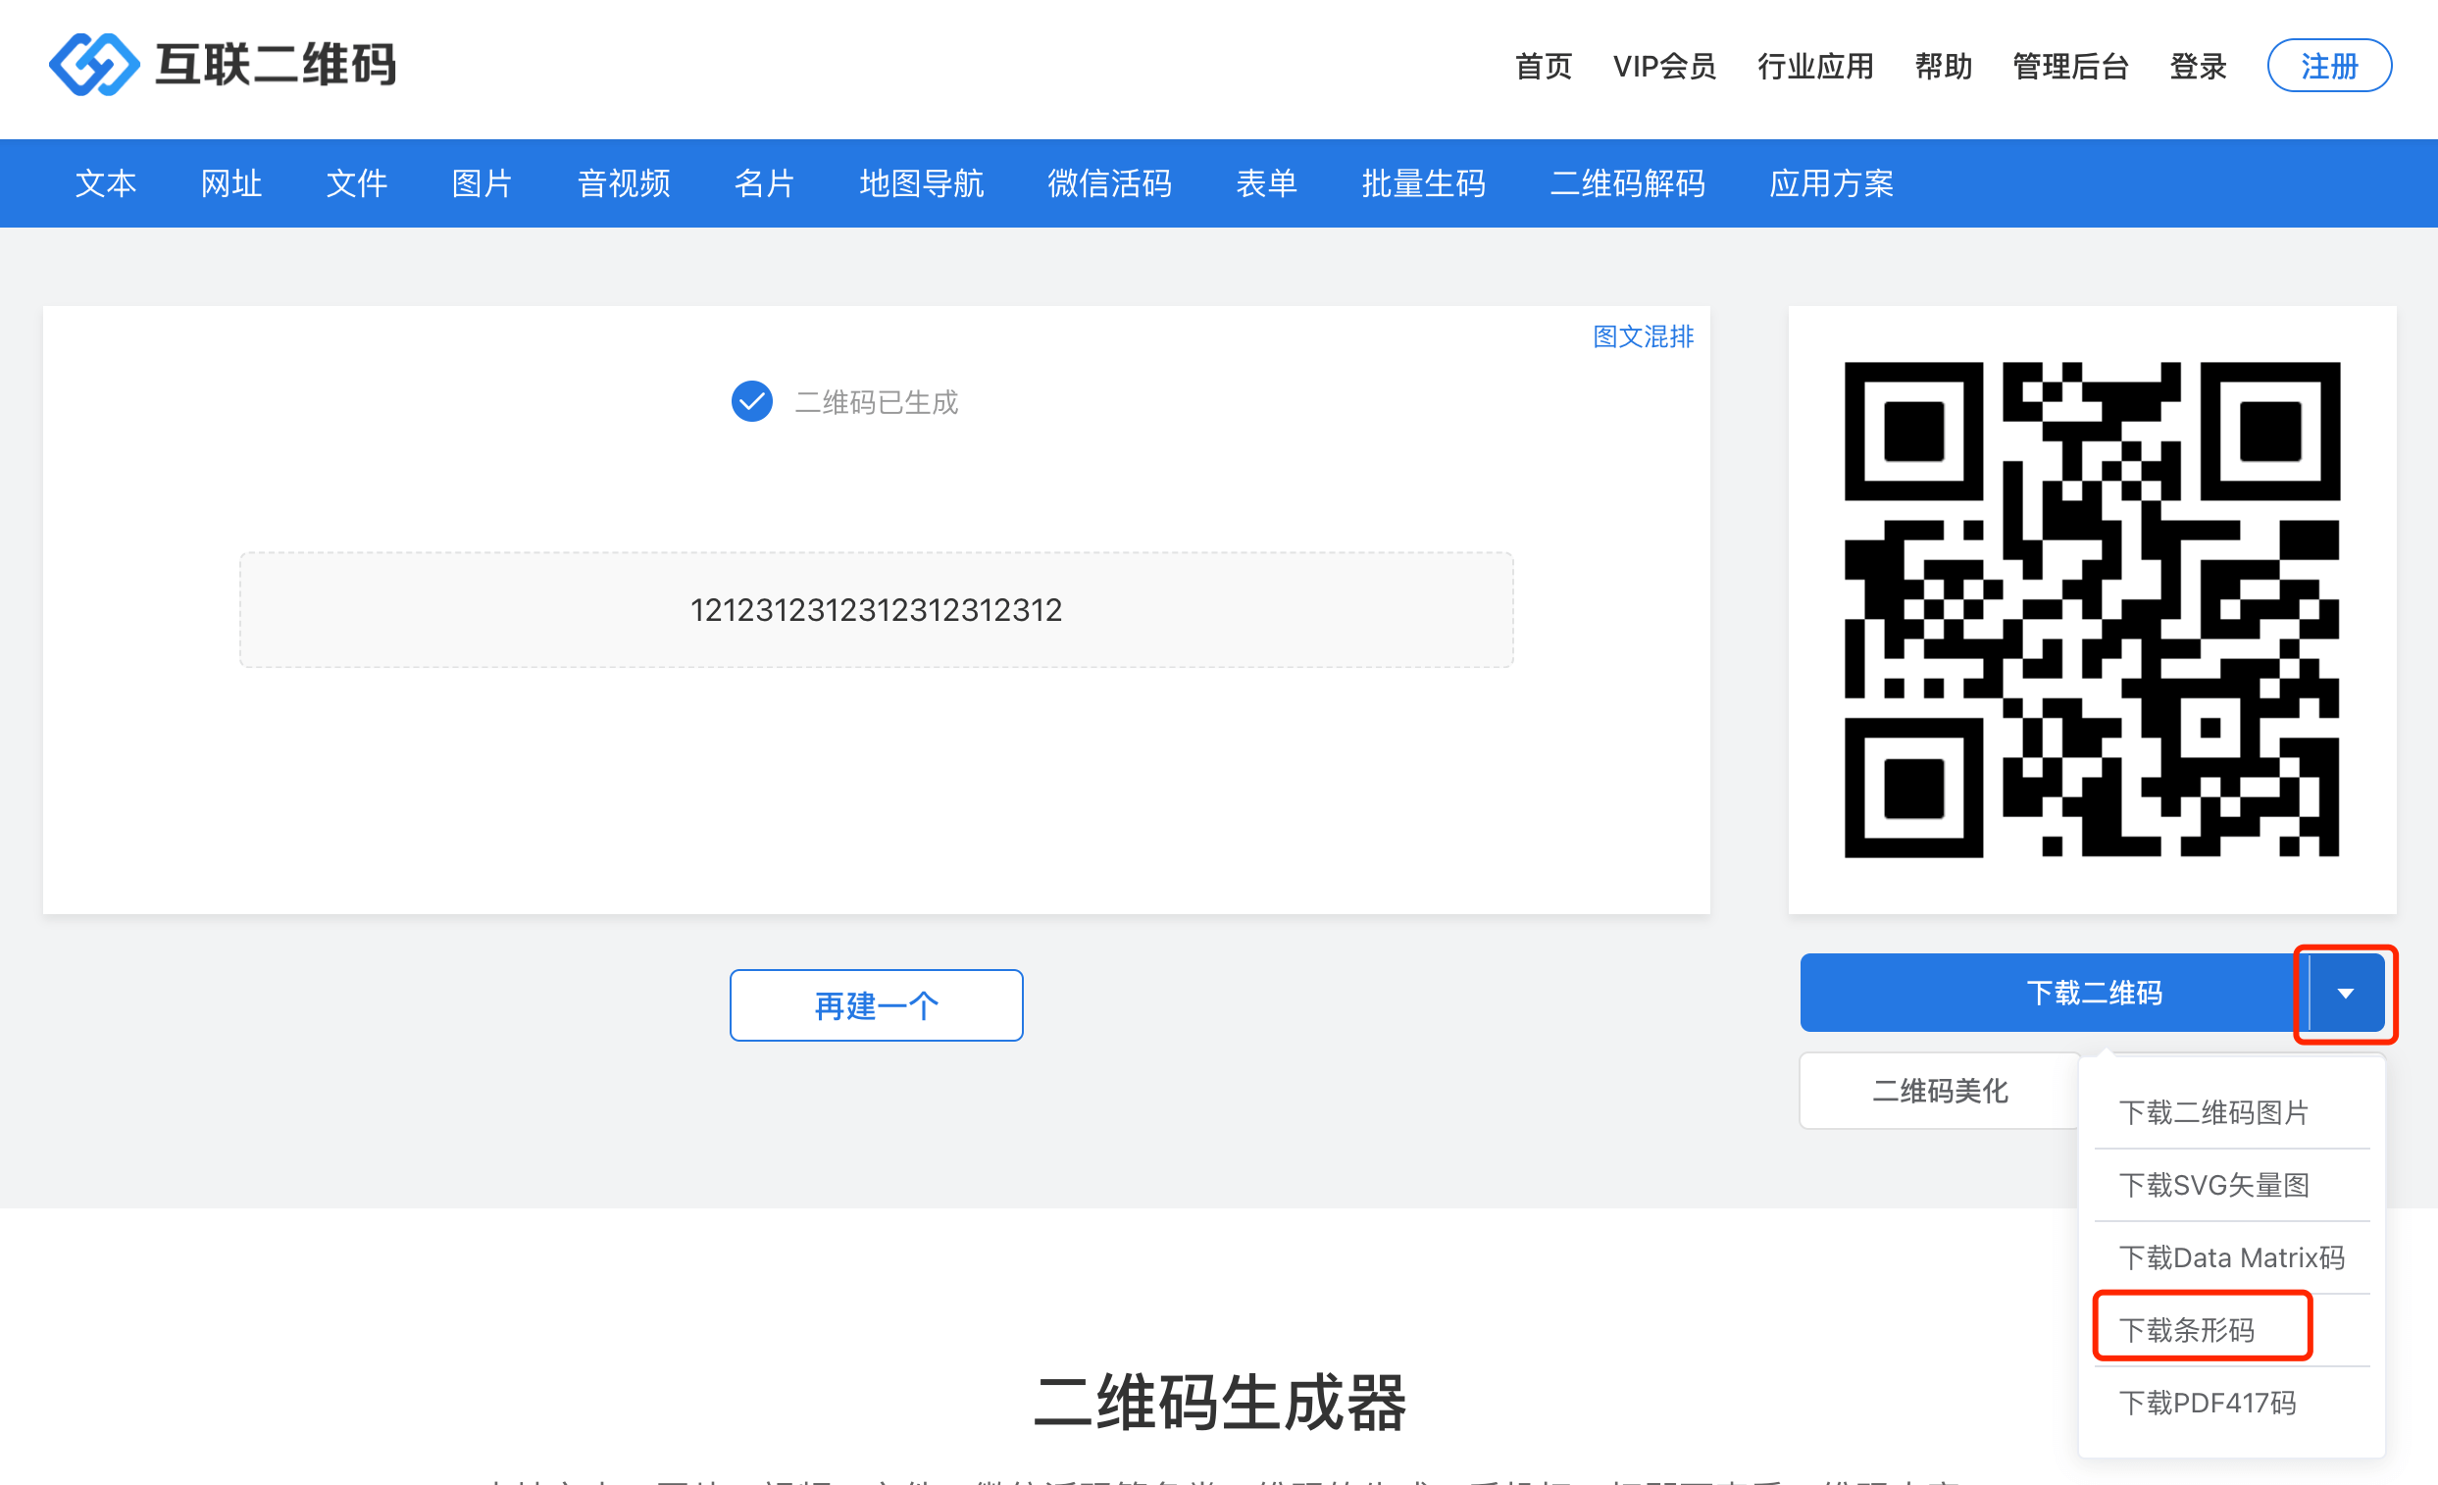Click the generated QR code image
Screen dimensions: 2438x1485
2093,609
